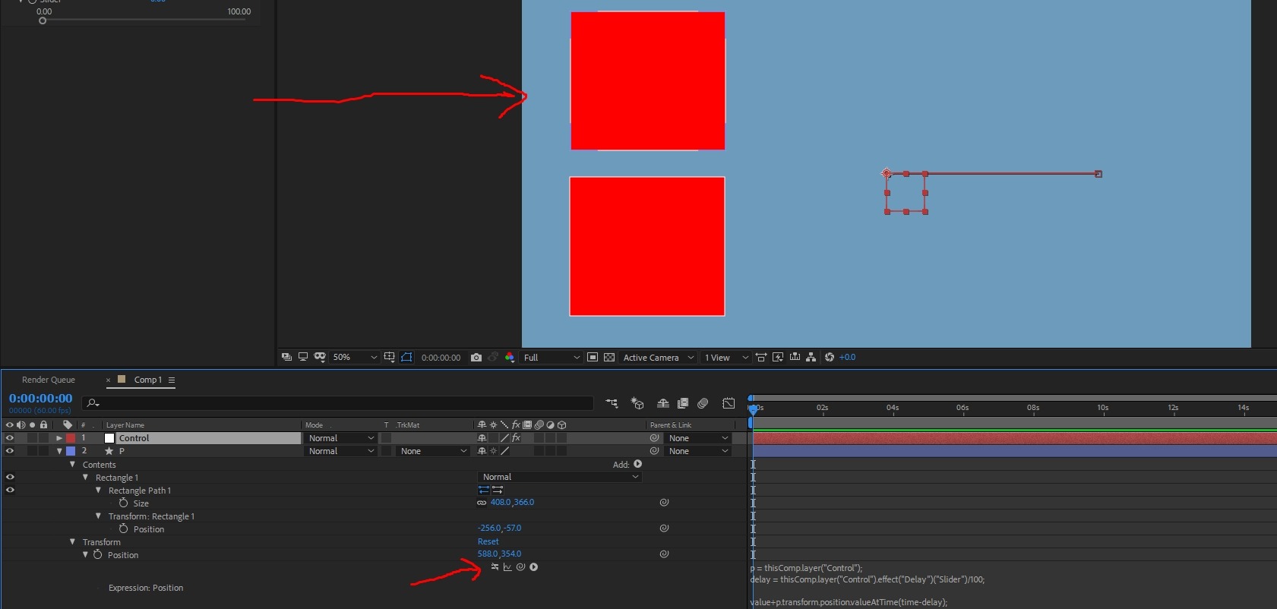Toggle the transparency grid
Image resolution: width=1277 pixels, height=609 pixels.
609,357
